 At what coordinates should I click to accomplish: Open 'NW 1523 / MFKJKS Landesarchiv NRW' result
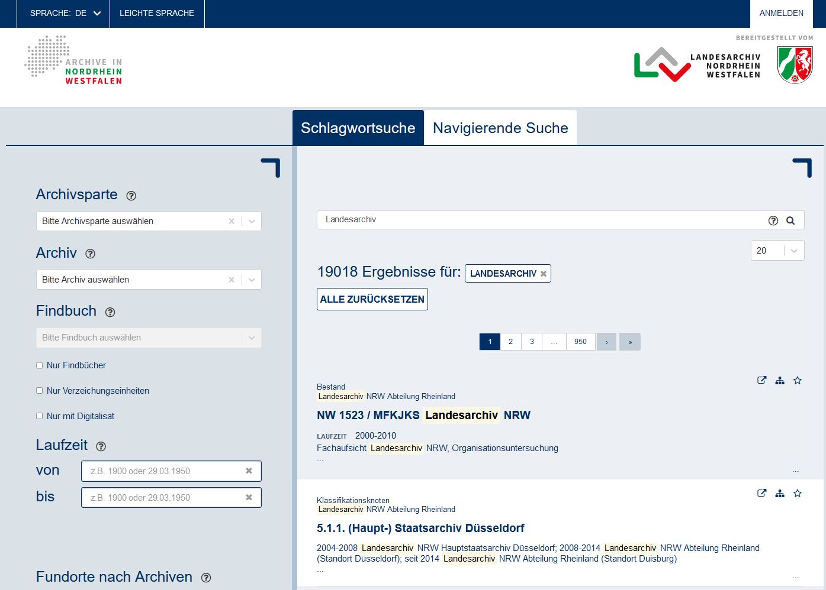(423, 415)
